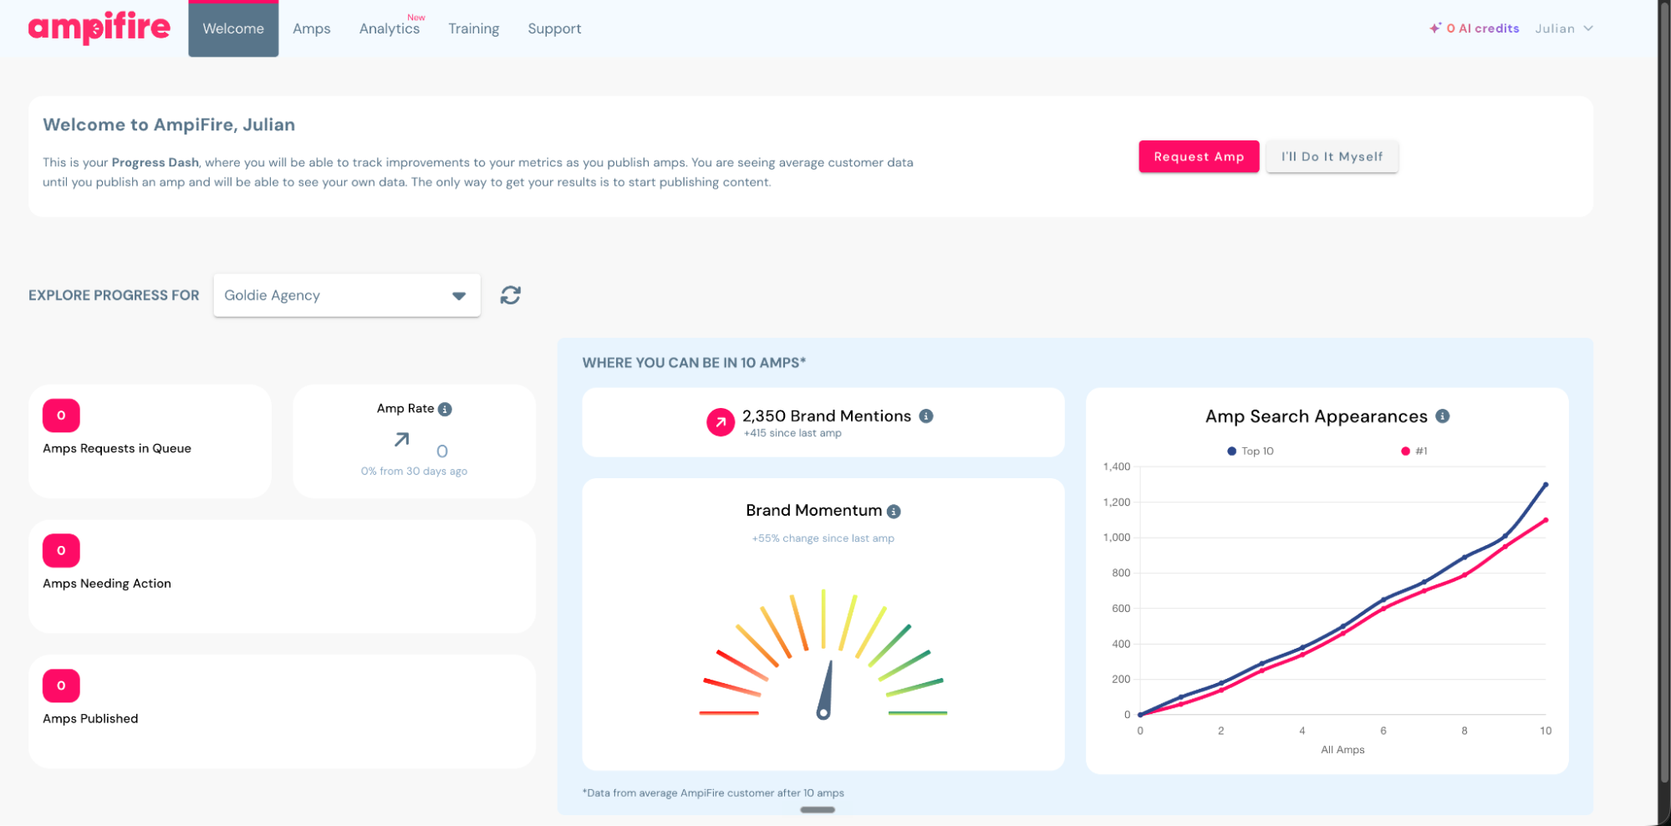Screen dimensions: 1671x826
Task: Click the data footnote about average customer
Action: click(713, 793)
